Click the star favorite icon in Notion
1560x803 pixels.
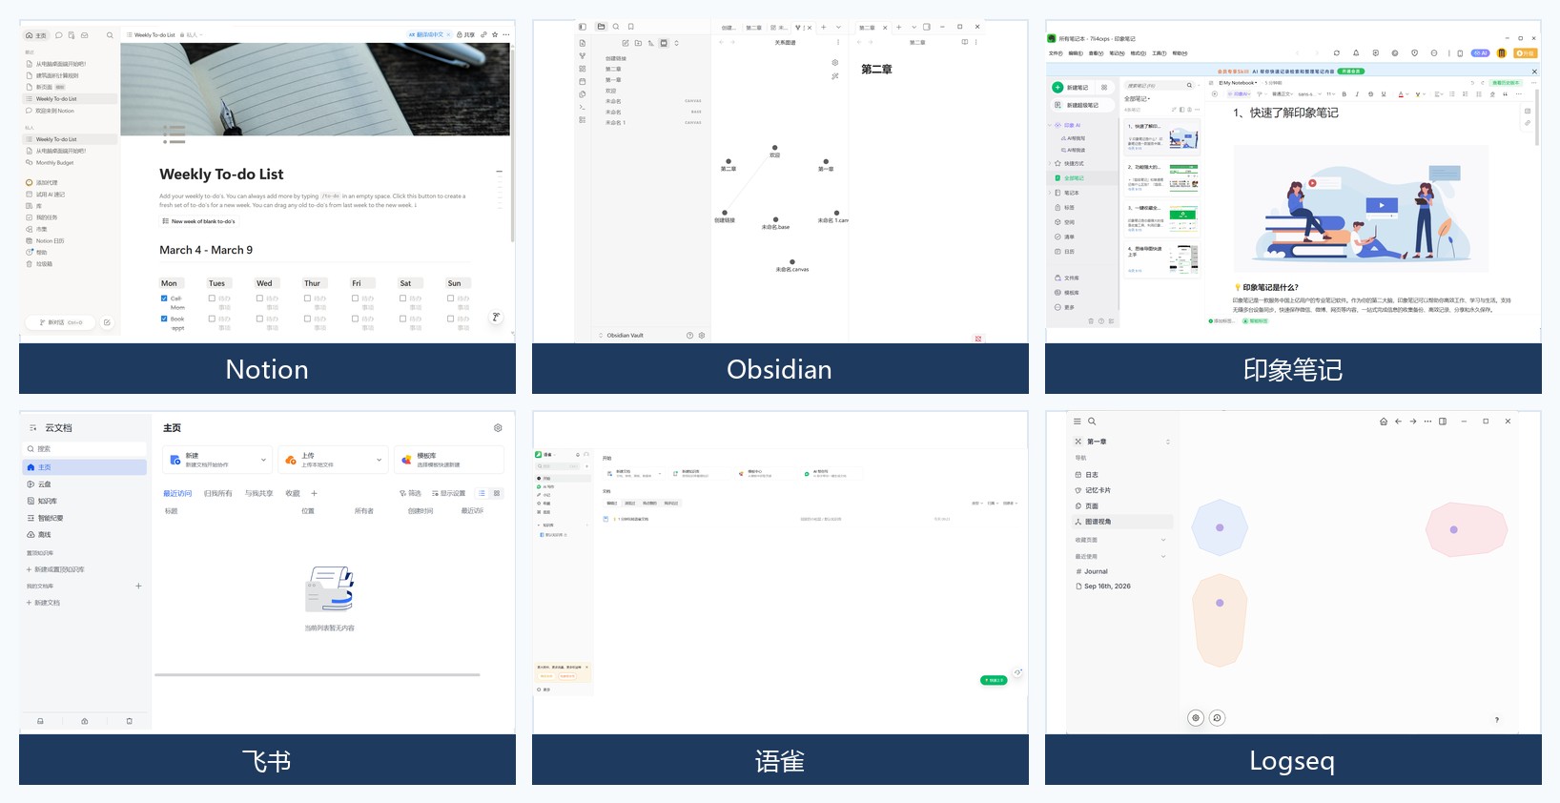point(495,34)
